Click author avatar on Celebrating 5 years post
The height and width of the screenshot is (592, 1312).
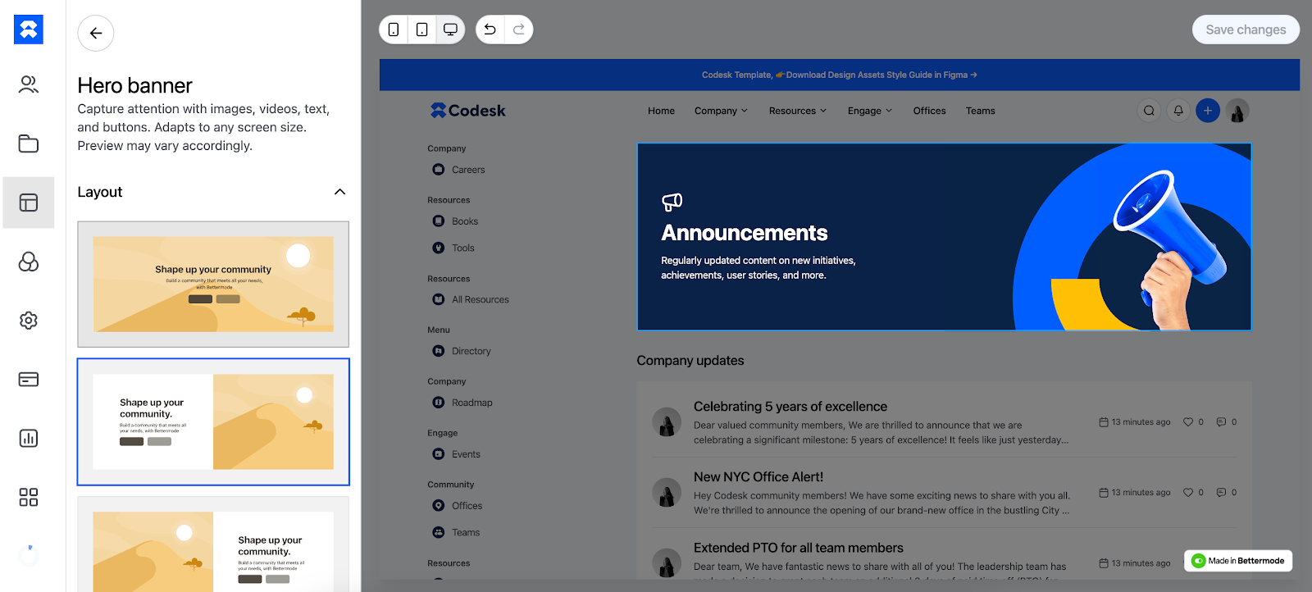(667, 422)
